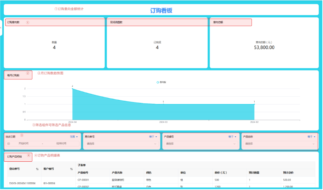Click the 结束时间 end date field
The height and width of the screenshot is (190, 323).
[x=61, y=144]
